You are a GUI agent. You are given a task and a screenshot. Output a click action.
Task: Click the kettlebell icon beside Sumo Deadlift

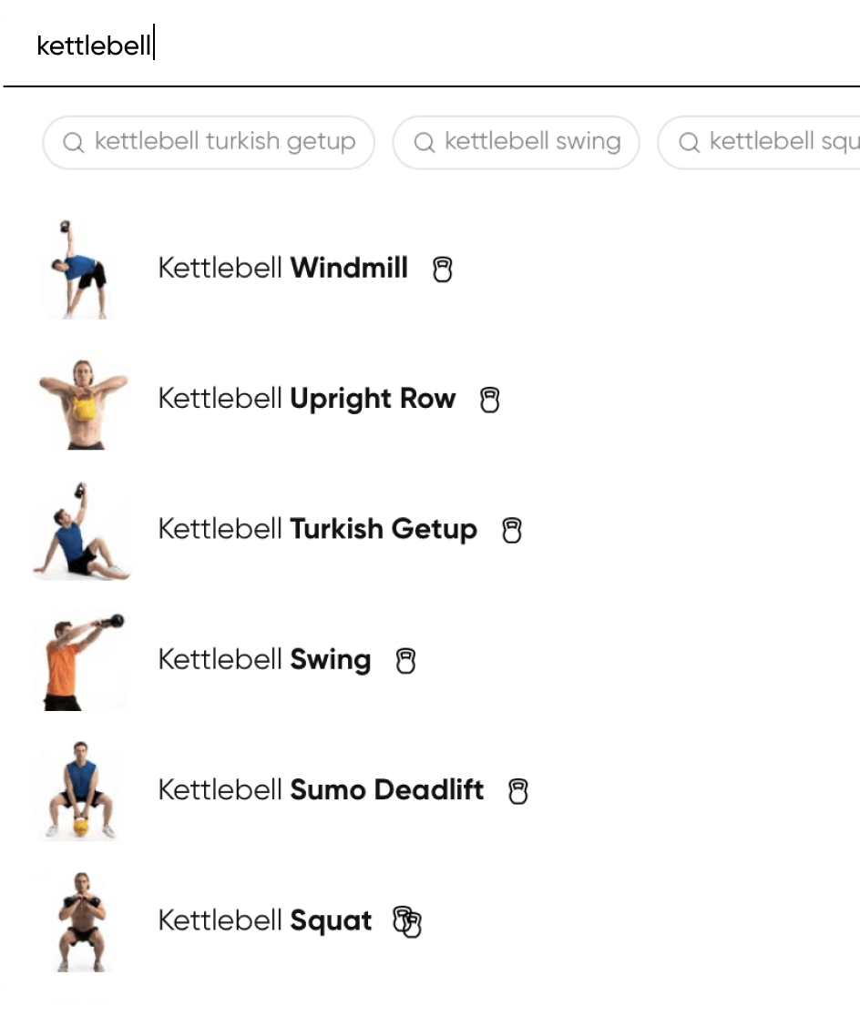coord(517,792)
